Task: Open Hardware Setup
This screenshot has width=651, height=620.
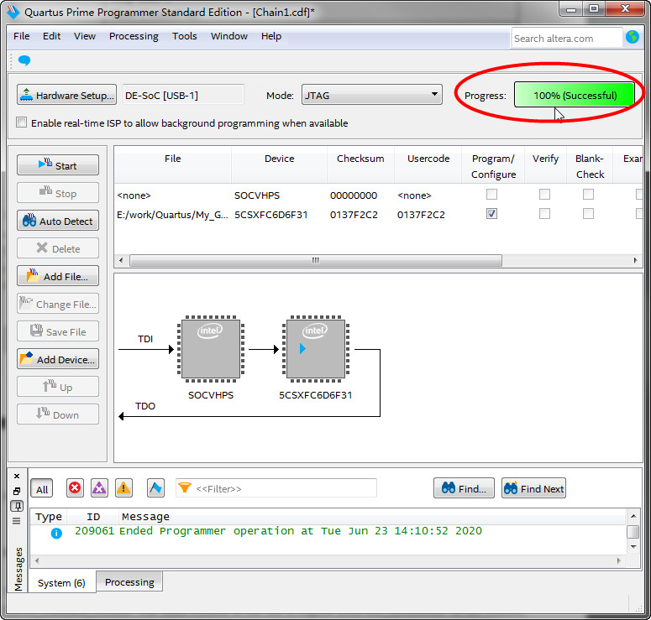Action: point(66,95)
